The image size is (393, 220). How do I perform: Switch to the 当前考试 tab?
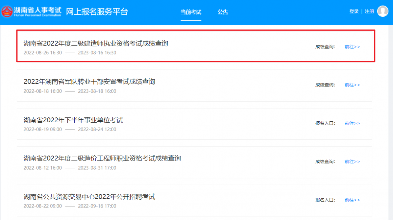click(191, 12)
